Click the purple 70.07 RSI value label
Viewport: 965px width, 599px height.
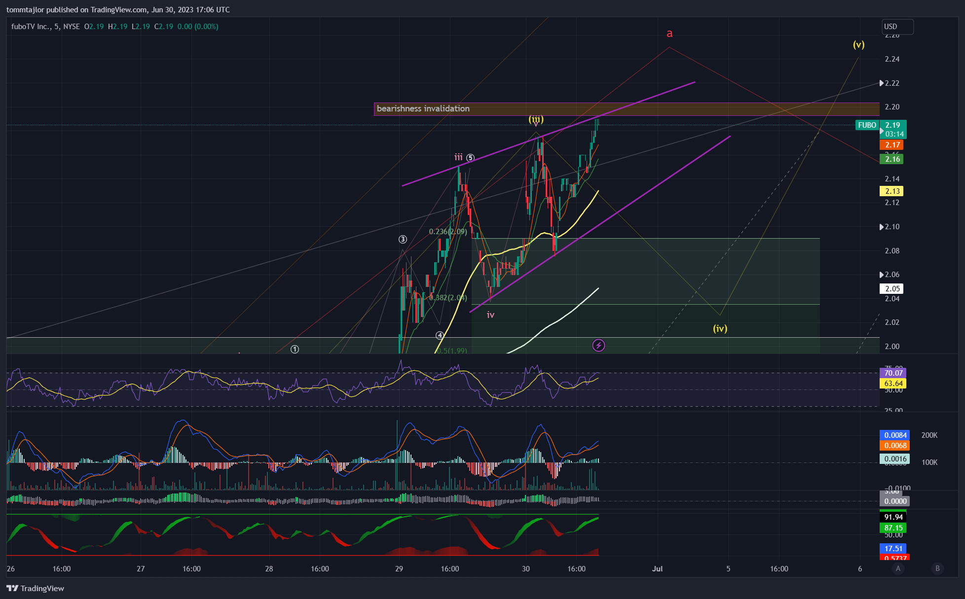point(893,373)
